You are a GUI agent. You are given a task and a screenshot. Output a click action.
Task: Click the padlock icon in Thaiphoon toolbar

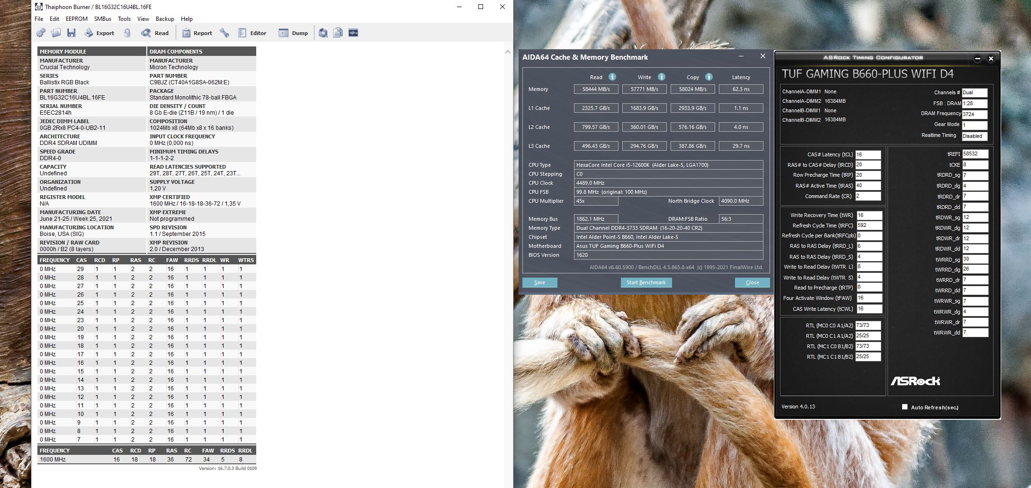pyautogui.click(x=127, y=33)
